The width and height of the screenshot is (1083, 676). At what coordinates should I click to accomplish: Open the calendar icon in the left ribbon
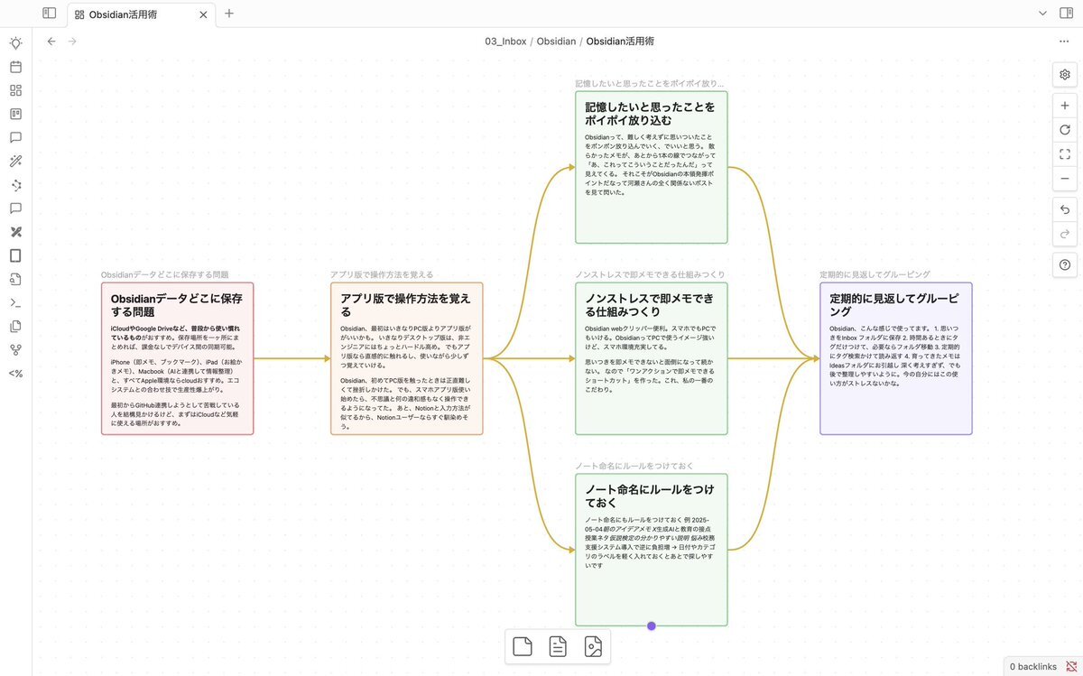(15, 67)
